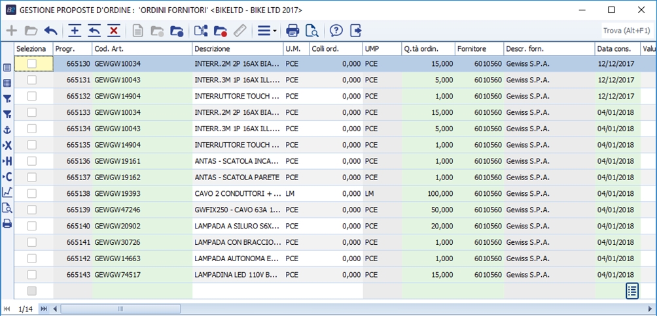Sort by the Descrizione column header

tap(237, 49)
